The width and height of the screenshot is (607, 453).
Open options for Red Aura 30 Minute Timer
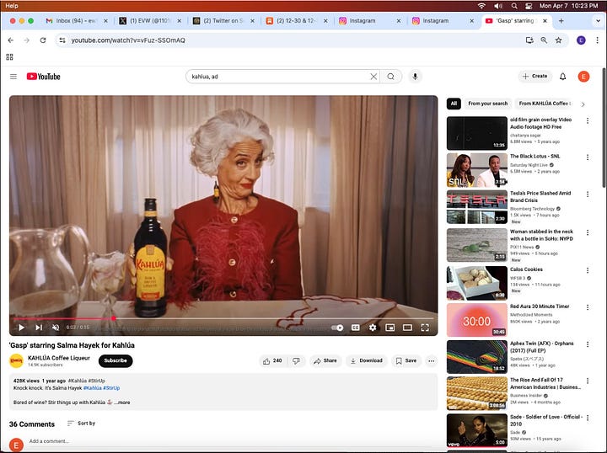(588, 307)
